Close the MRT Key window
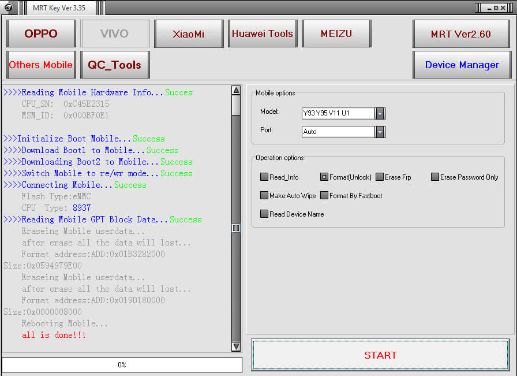Image resolution: width=517 pixels, height=376 pixels. [503, 8]
